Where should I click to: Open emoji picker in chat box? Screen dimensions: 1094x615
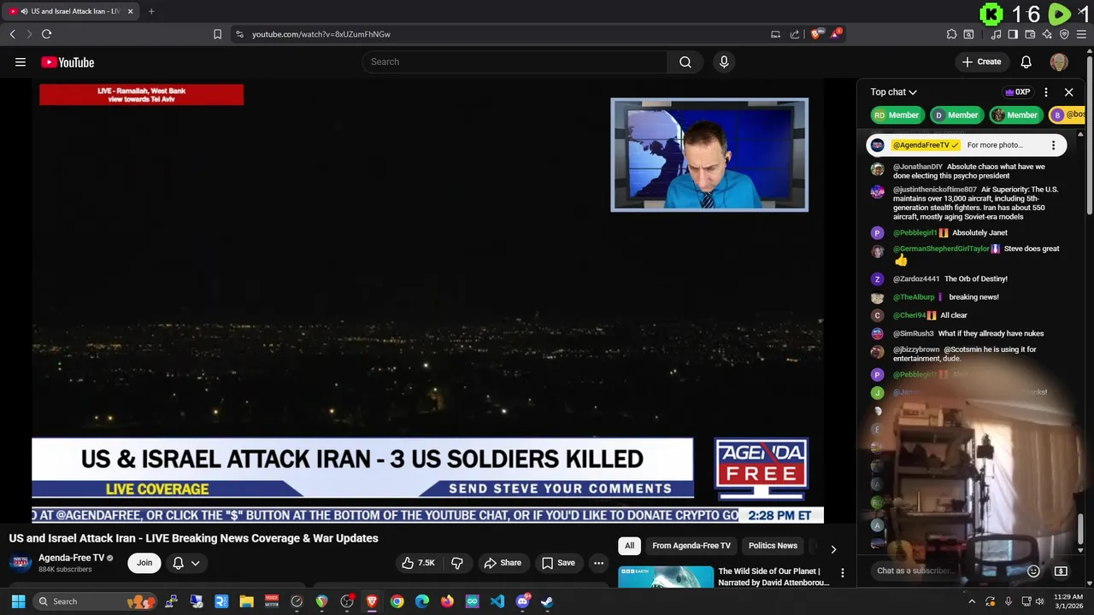1033,571
